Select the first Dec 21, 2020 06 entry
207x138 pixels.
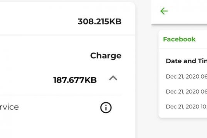pyautogui.click(x=187, y=77)
